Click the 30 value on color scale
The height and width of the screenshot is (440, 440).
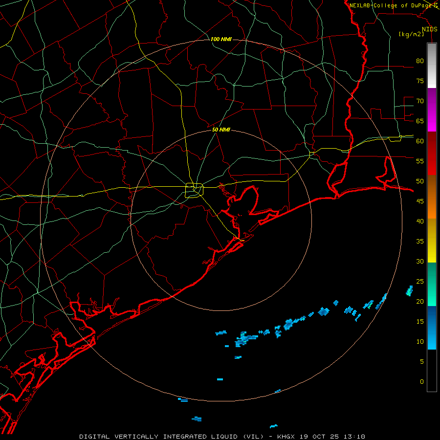click(x=420, y=261)
